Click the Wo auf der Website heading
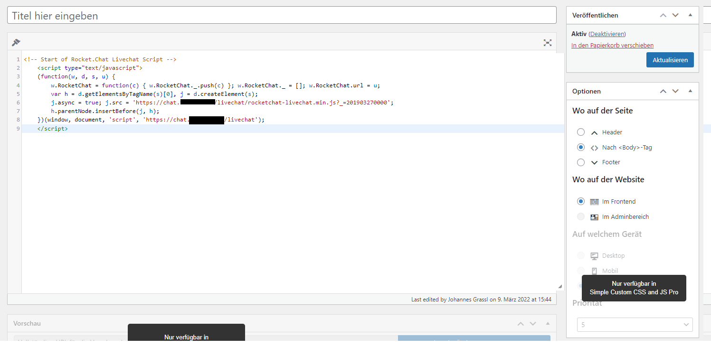711x347 pixels. click(608, 179)
